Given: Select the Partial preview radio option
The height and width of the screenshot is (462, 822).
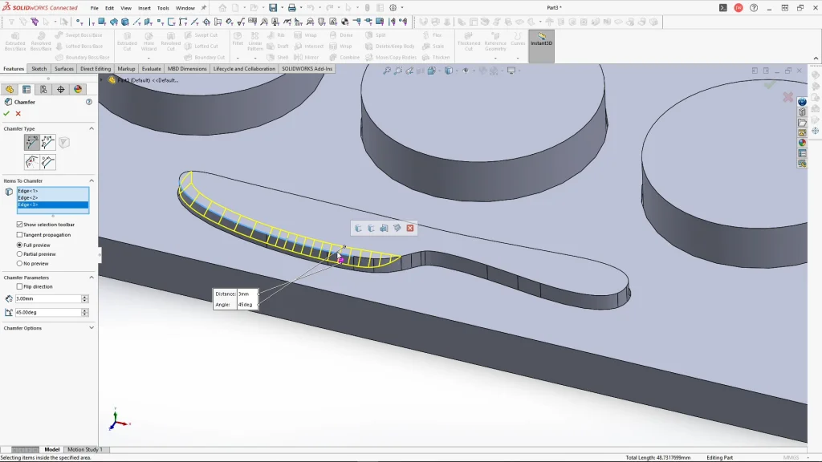Looking at the screenshot, I should [19, 254].
